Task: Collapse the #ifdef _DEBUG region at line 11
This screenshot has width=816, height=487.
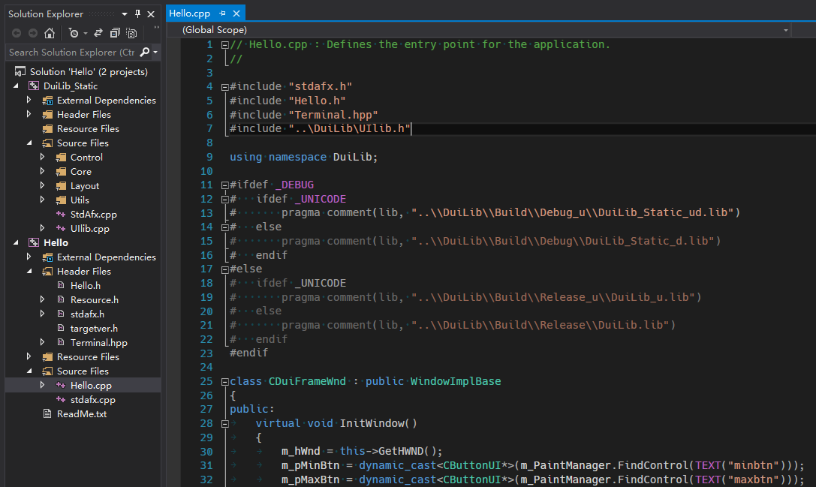Action: 224,185
